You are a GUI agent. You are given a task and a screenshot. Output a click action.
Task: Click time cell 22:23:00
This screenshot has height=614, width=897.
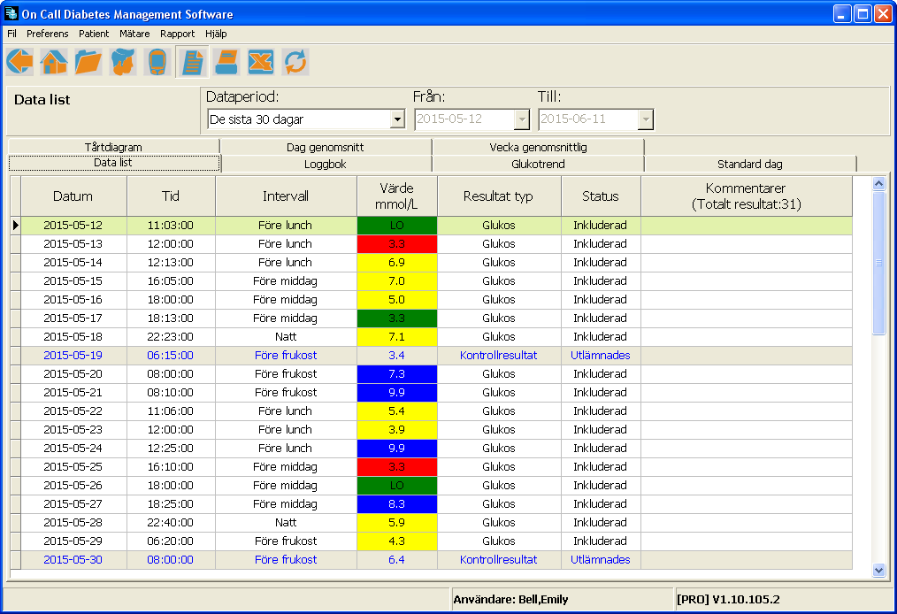(171, 336)
